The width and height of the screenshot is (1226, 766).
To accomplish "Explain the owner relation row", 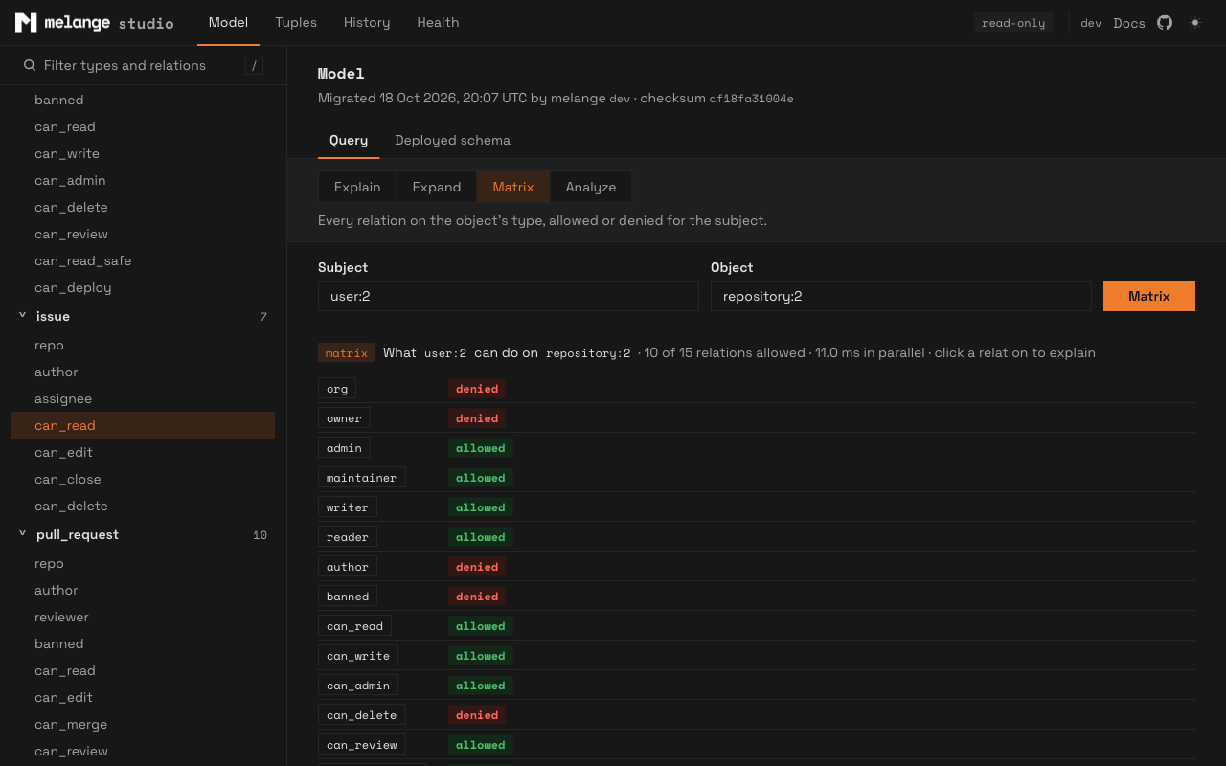I will [344, 418].
